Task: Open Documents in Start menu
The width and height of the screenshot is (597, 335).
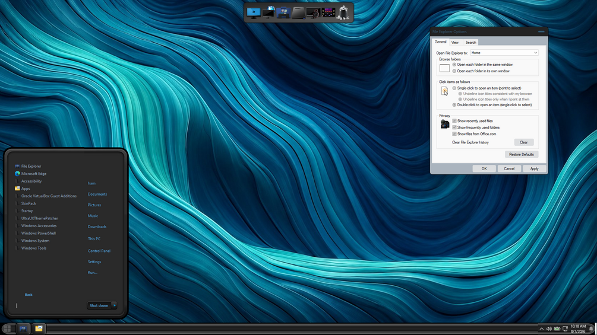Action: 97,194
